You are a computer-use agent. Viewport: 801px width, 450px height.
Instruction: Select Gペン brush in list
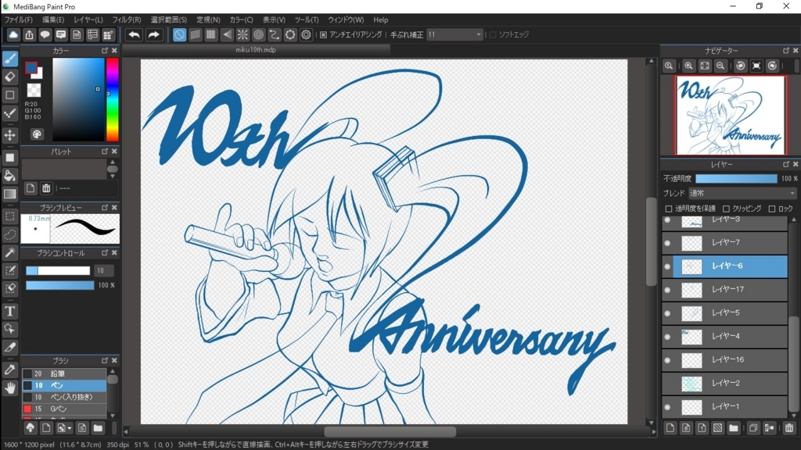pyautogui.click(x=64, y=409)
